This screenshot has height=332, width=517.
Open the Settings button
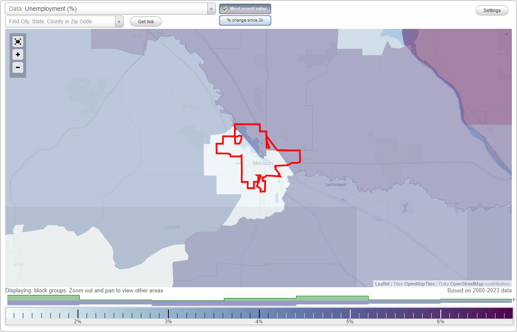pyautogui.click(x=492, y=11)
